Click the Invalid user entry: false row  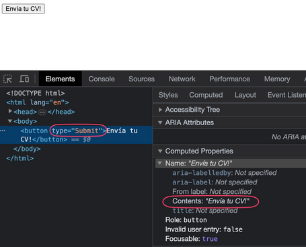[x=204, y=230]
